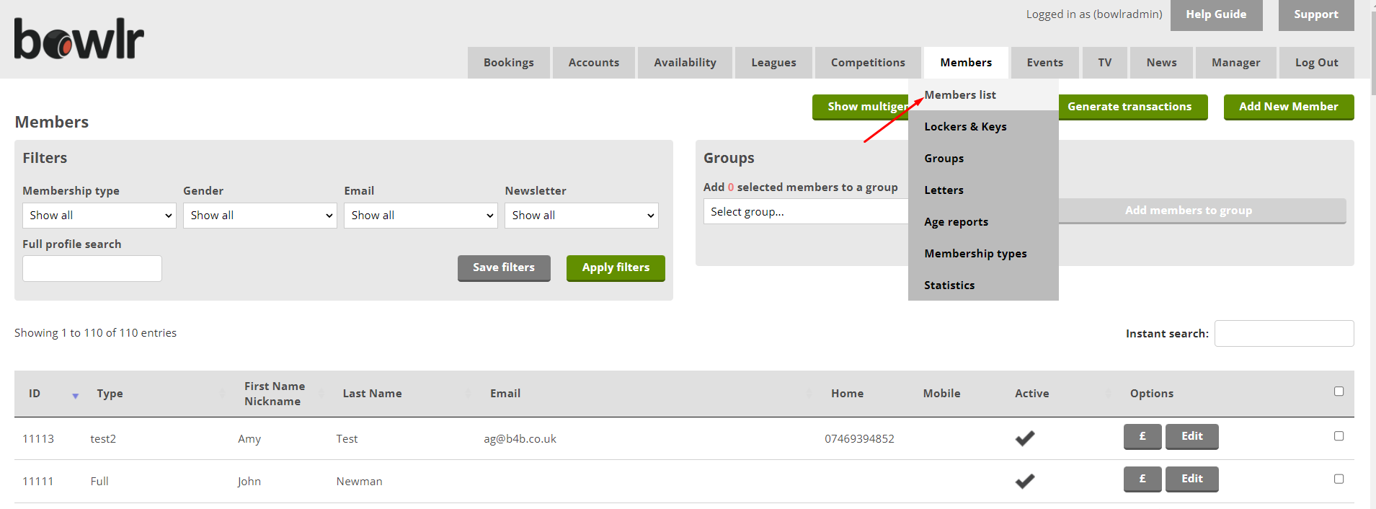This screenshot has height=509, width=1376.
Task: Choose Lockers & Keys from Members menu
Action: tap(965, 127)
